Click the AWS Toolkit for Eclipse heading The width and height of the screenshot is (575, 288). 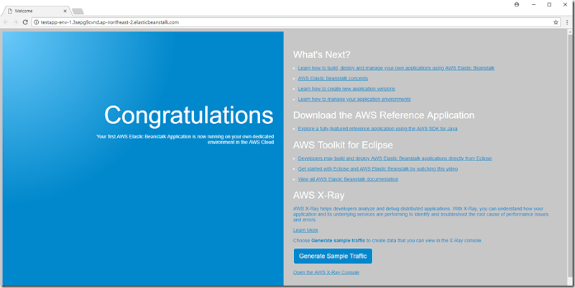tap(343, 145)
